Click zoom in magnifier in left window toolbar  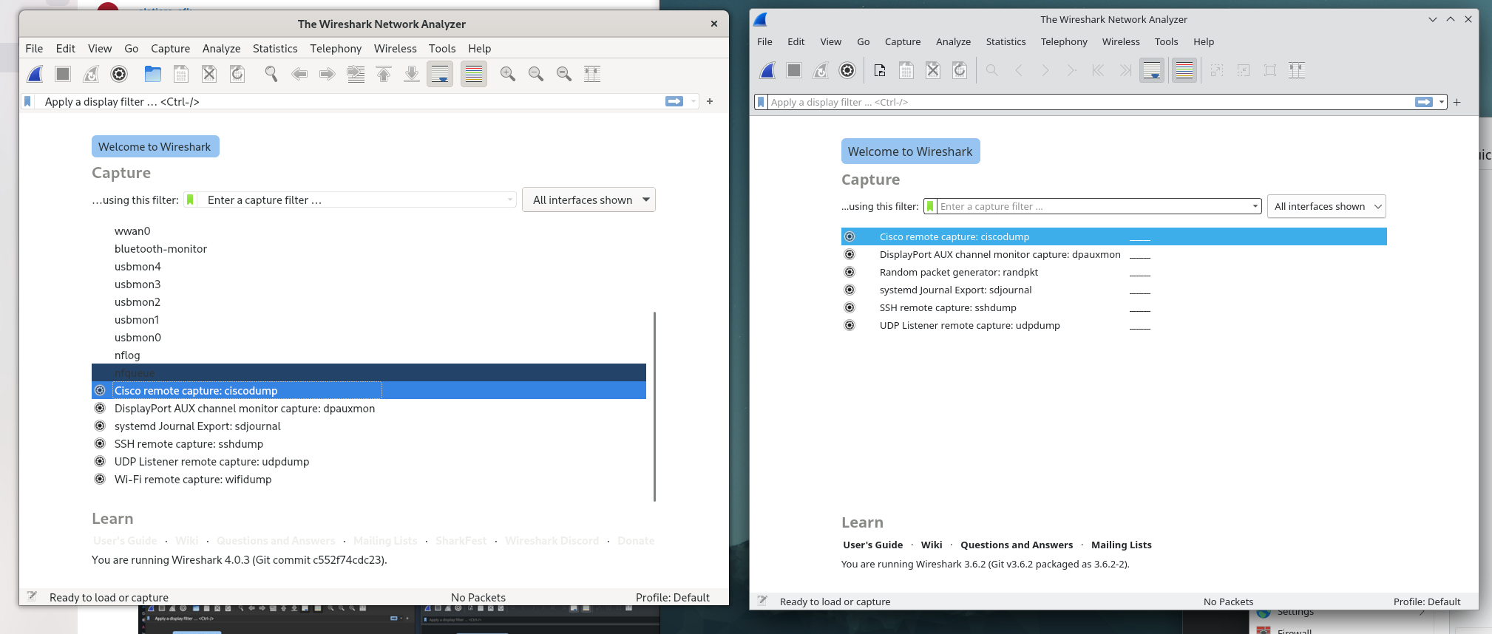[x=508, y=74]
